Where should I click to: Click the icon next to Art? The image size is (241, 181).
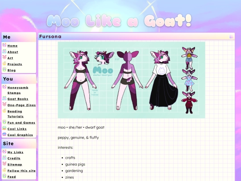(x=4, y=57)
